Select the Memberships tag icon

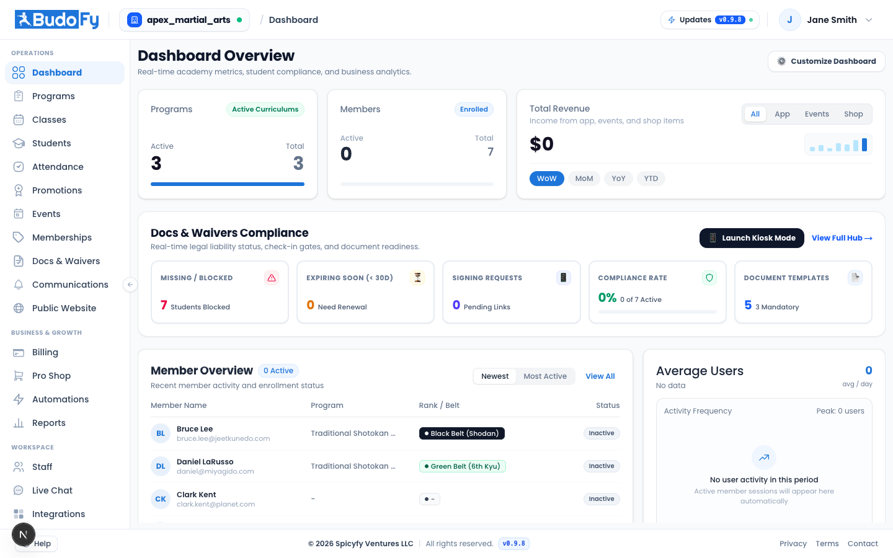click(19, 237)
